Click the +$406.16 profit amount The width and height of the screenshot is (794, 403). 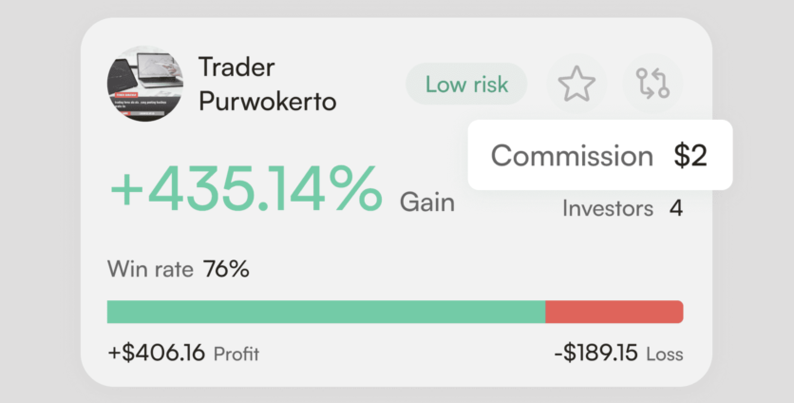157,354
